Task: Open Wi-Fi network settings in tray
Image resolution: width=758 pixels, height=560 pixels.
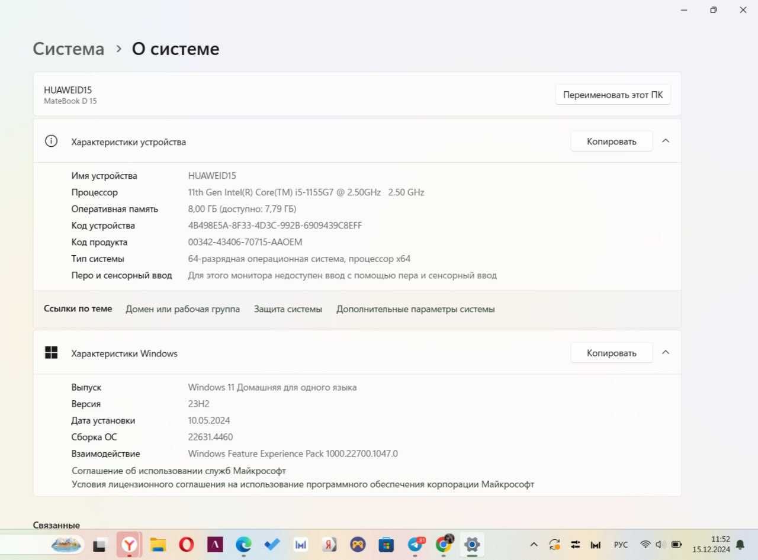Action: (645, 545)
